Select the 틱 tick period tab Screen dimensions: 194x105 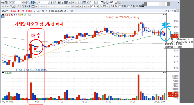(73, 2)
